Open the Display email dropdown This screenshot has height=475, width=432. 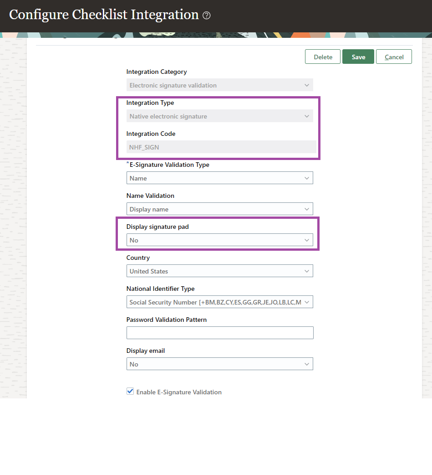[219, 364]
